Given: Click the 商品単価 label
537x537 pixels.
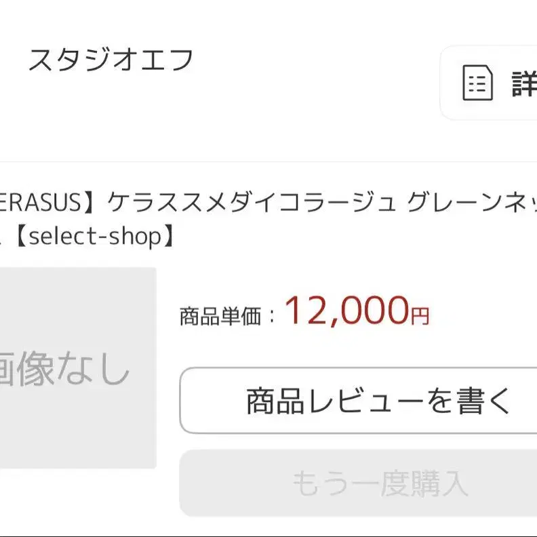Looking at the screenshot, I should (220, 316).
